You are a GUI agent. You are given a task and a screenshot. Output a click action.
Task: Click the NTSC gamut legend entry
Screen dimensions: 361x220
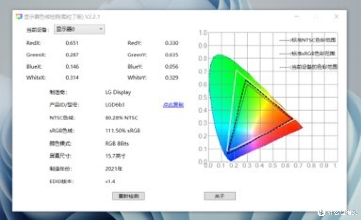pos(308,40)
